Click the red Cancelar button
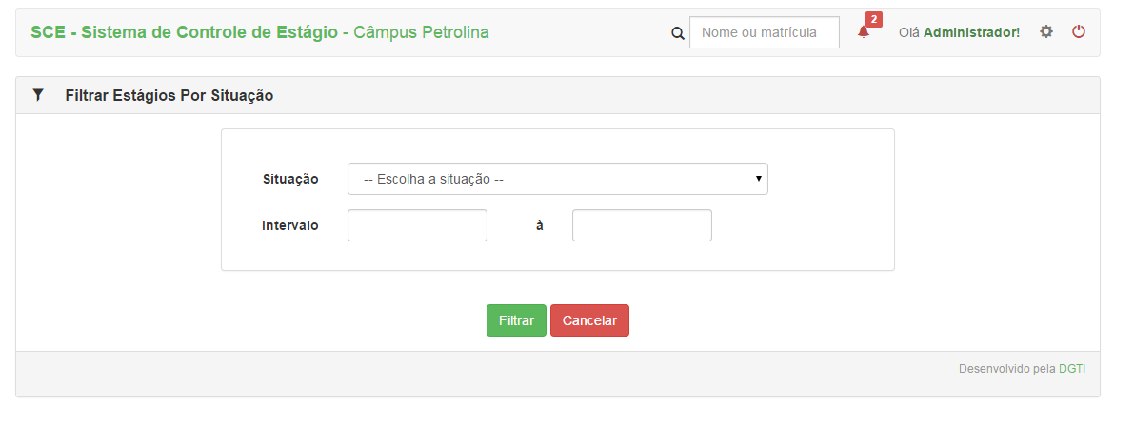This screenshot has width=1134, height=425. click(589, 320)
